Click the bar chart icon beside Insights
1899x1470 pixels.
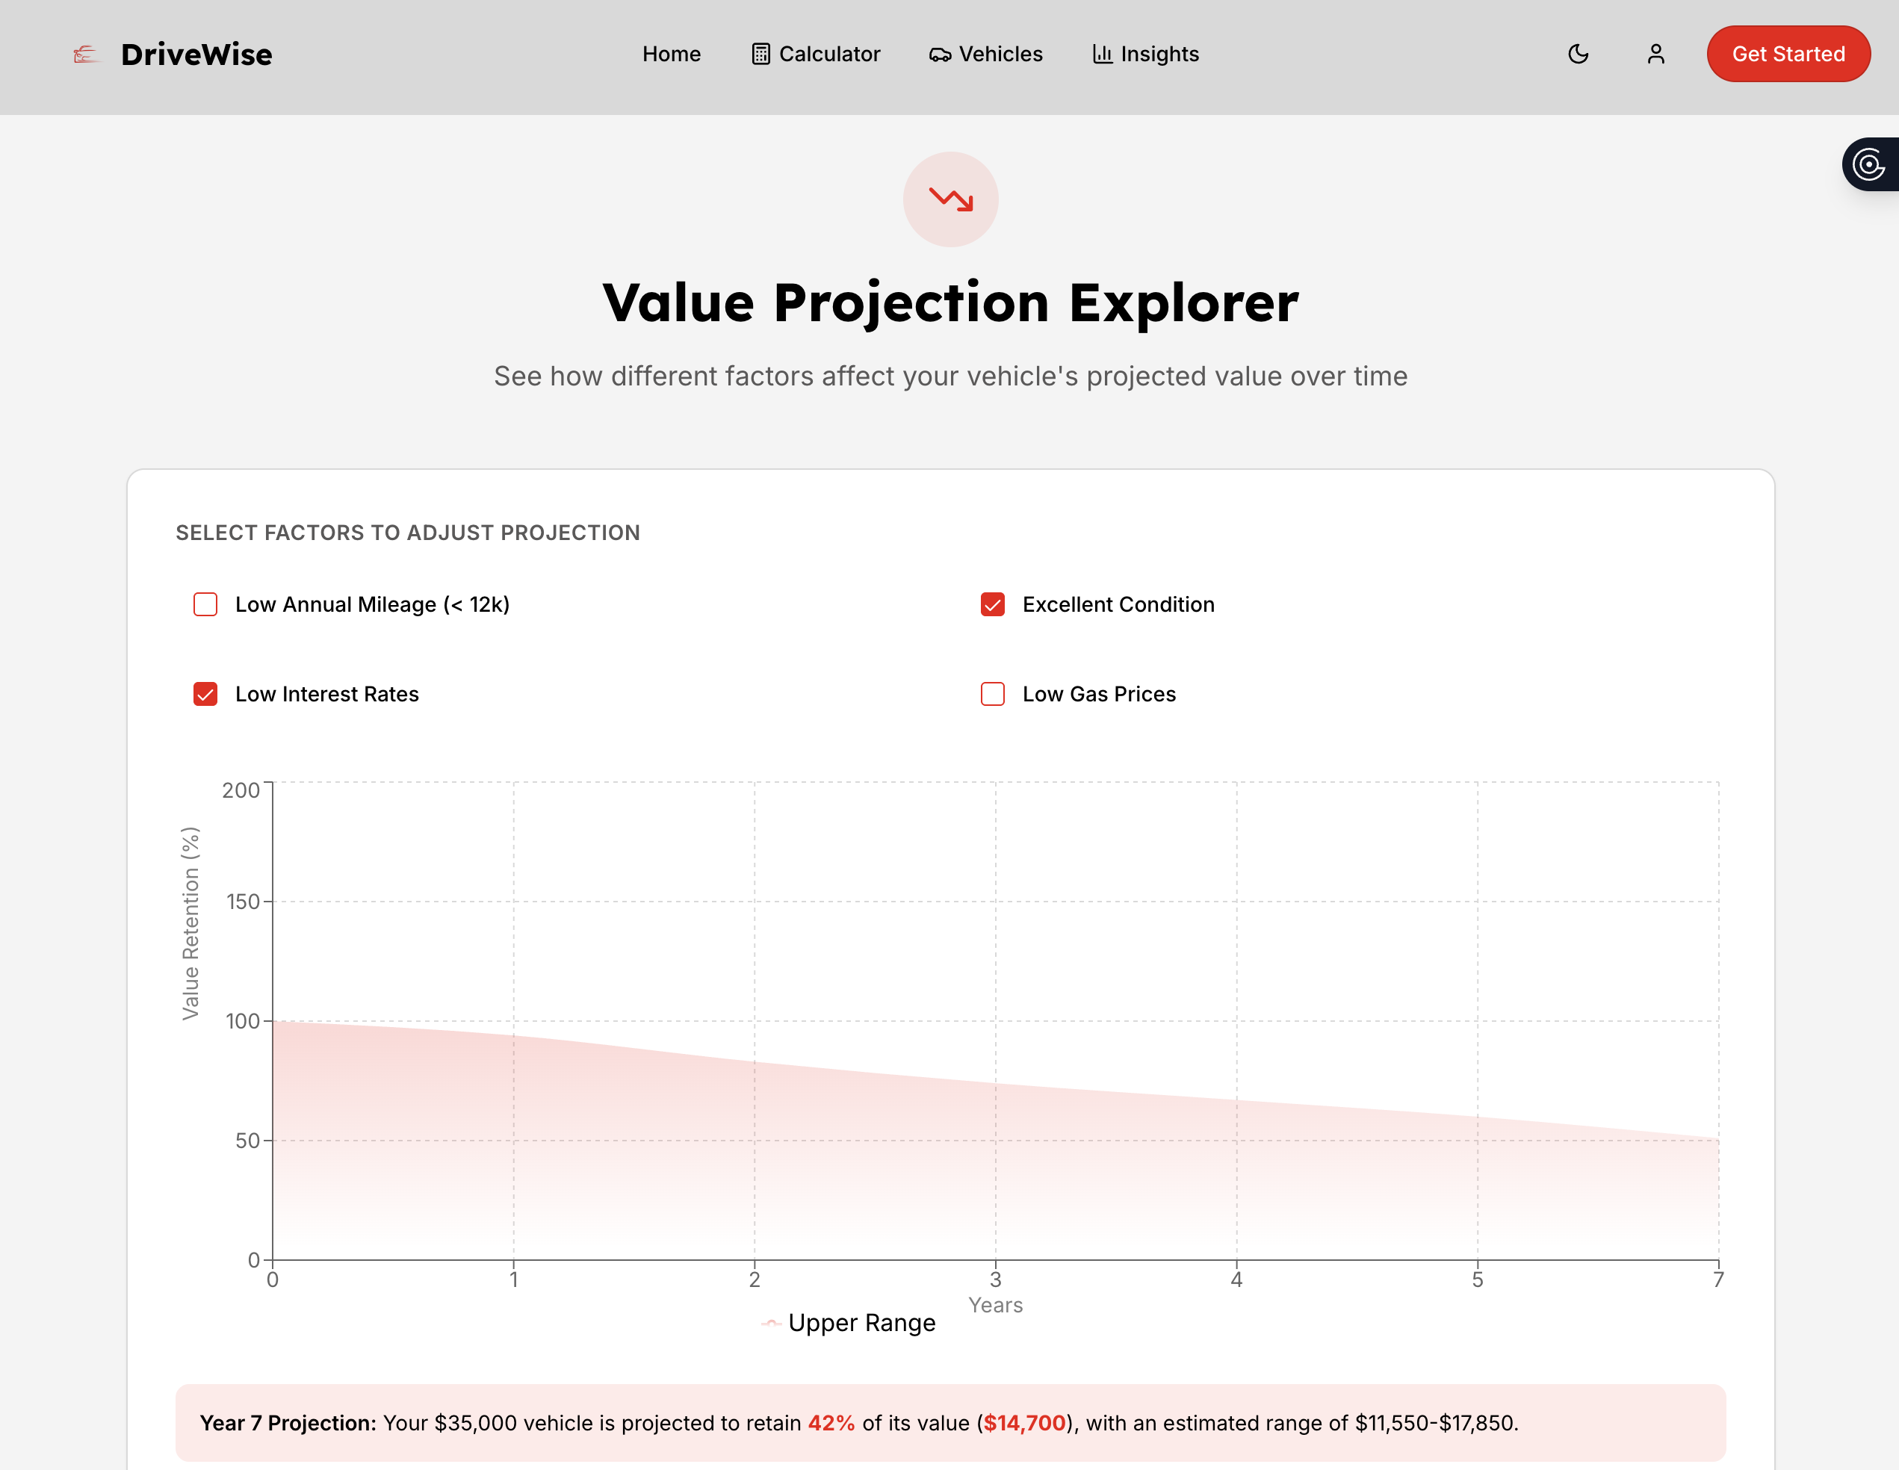[x=1103, y=54]
